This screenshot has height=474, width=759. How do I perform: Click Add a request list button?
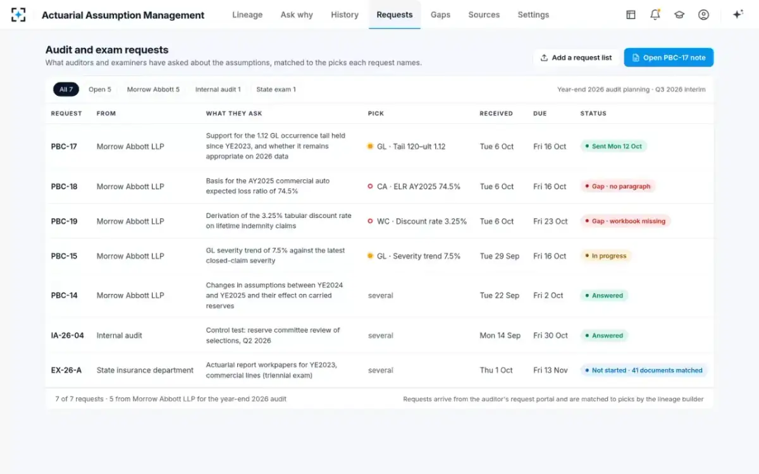tap(576, 58)
